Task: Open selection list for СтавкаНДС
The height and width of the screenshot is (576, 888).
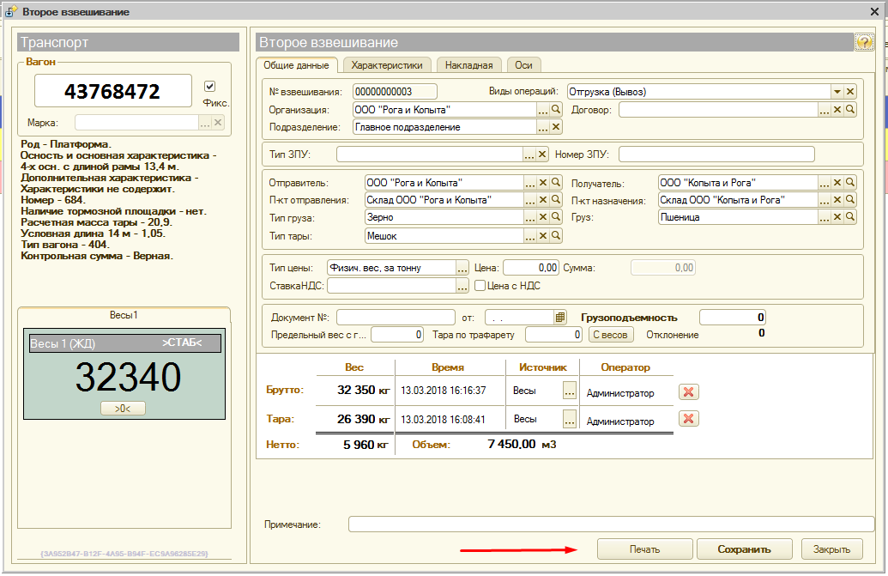Action: point(462,286)
